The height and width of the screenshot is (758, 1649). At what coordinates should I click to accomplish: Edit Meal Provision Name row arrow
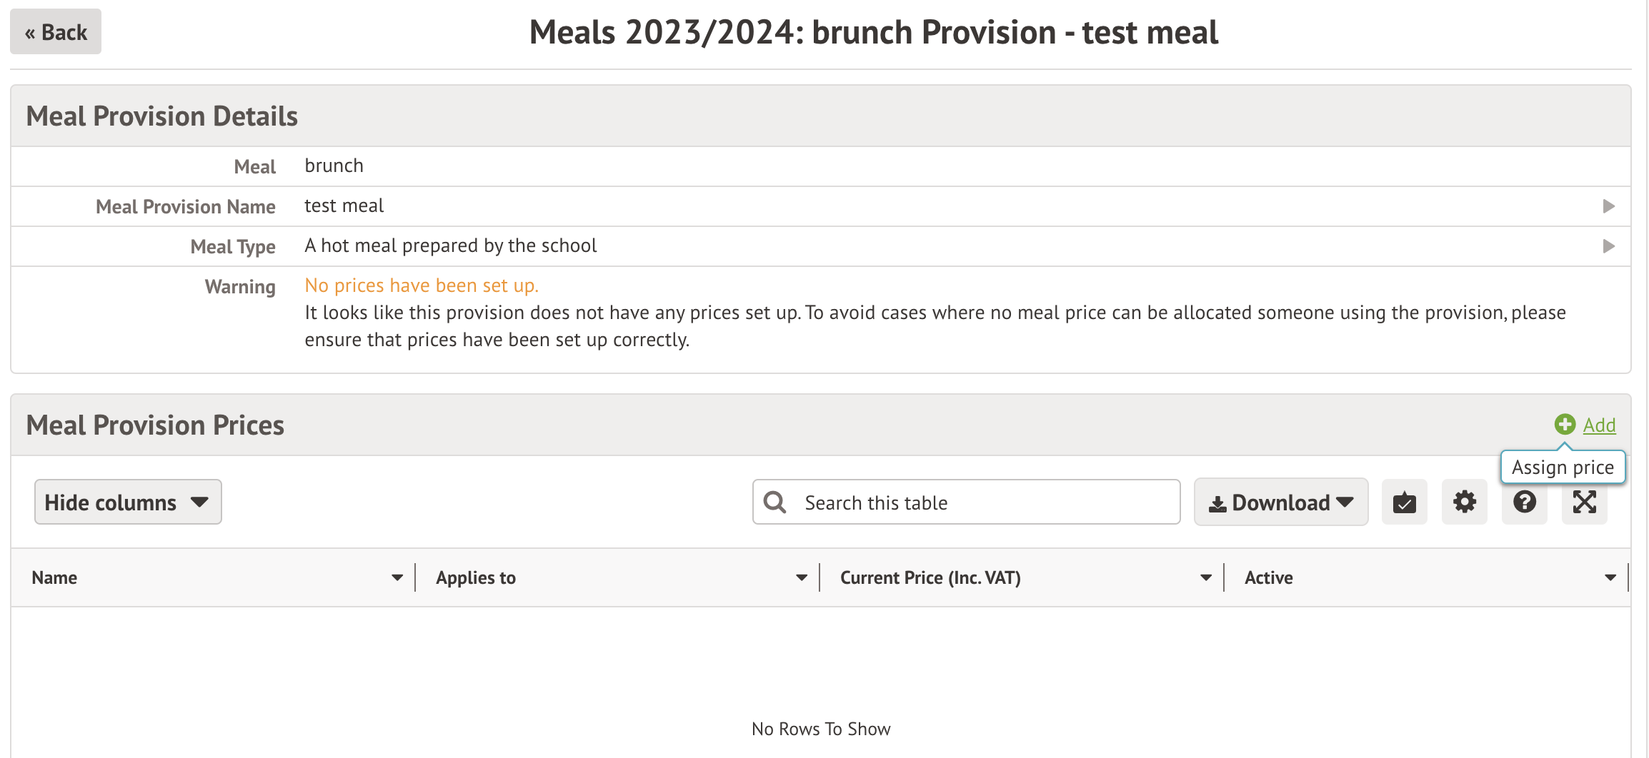[1609, 206]
